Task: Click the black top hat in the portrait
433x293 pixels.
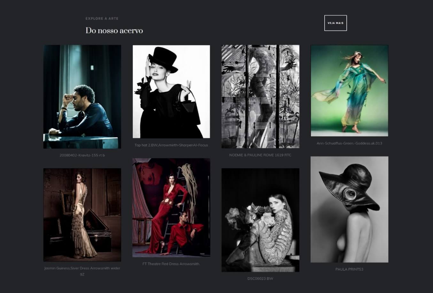Action: pyautogui.click(x=163, y=58)
